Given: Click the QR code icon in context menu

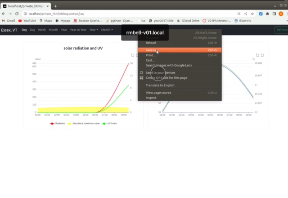Looking at the screenshot, I should [x=142, y=78].
